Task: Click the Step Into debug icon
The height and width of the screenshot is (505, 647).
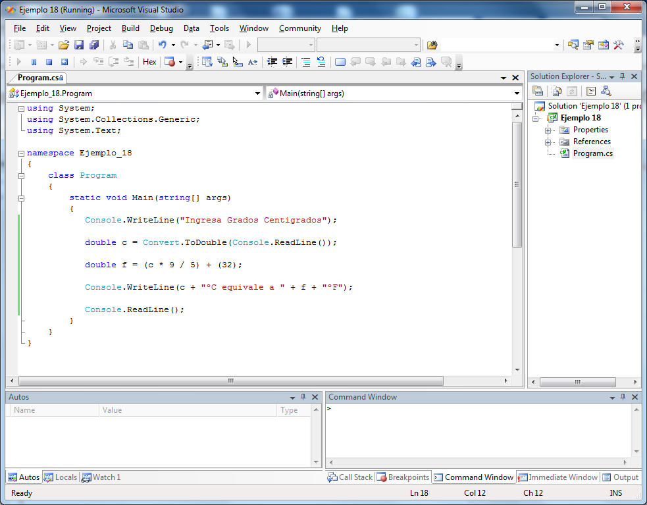Action: (99, 61)
